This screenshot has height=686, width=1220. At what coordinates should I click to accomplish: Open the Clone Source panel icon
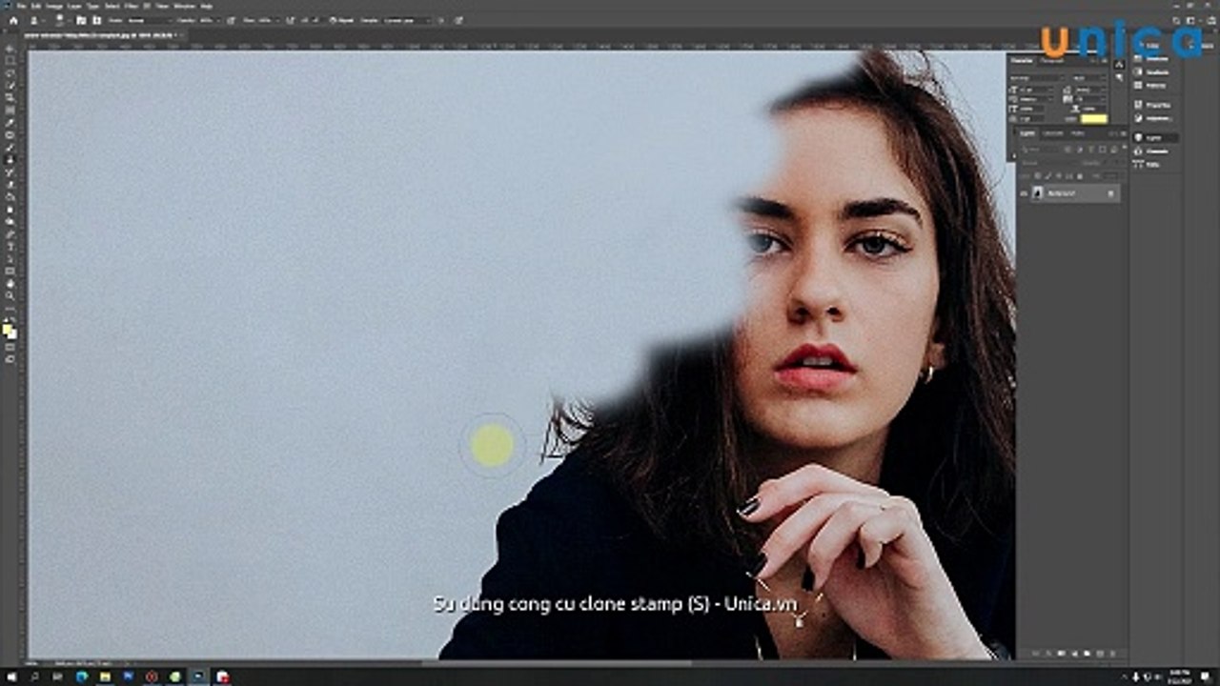click(96, 20)
